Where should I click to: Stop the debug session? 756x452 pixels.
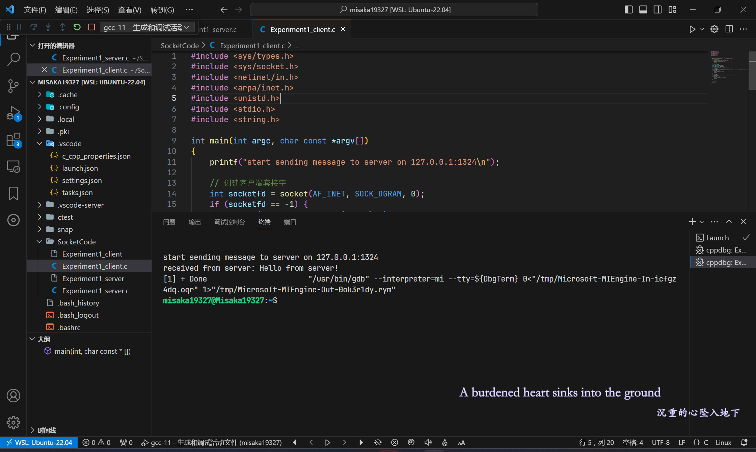[91, 27]
